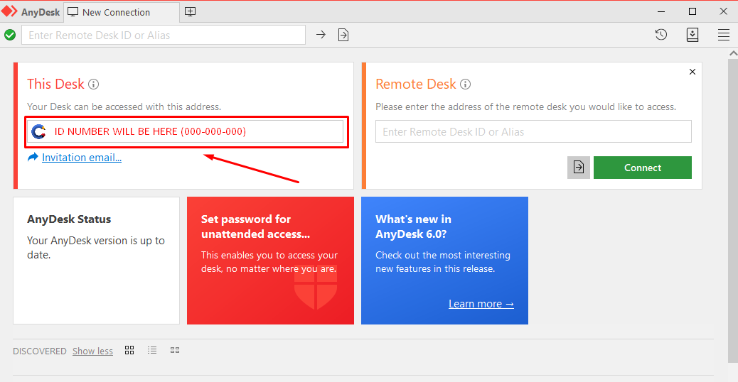Open Set password for unattended access tile
The width and height of the screenshot is (738, 382).
pos(270,261)
